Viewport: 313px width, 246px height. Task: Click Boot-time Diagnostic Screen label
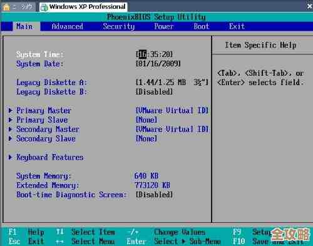(71, 195)
